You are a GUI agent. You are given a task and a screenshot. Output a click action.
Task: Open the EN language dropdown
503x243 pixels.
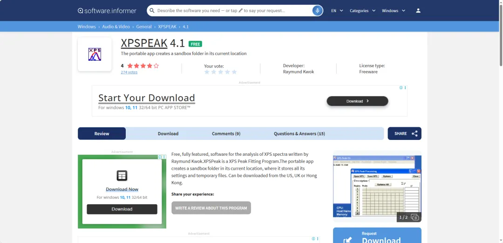(x=337, y=11)
